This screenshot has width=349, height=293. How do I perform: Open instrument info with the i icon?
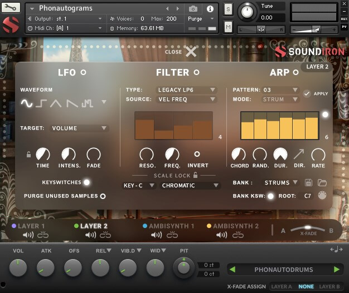click(210, 9)
